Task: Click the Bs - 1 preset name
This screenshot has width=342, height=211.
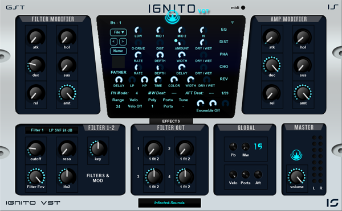Action: (x=116, y=23)
